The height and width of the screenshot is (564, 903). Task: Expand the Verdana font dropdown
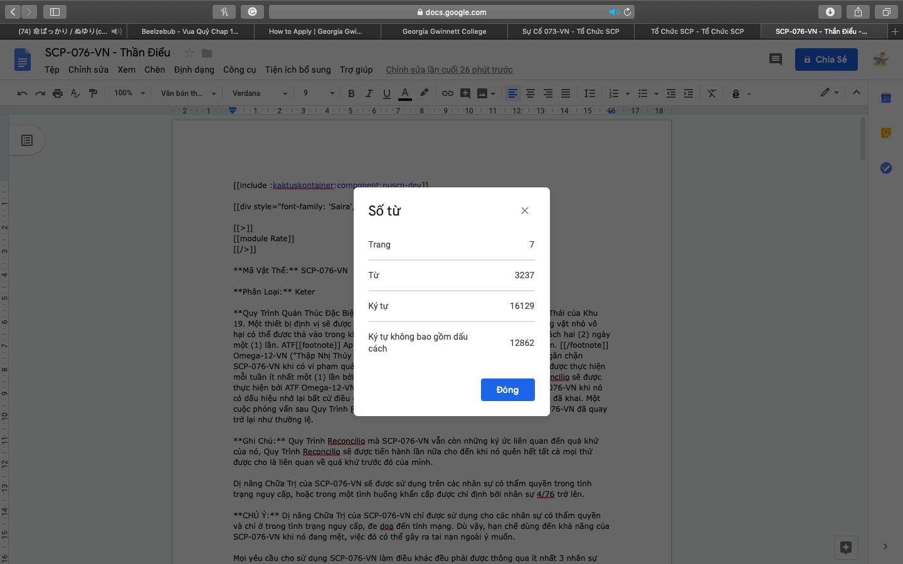[x=260, y=93]
